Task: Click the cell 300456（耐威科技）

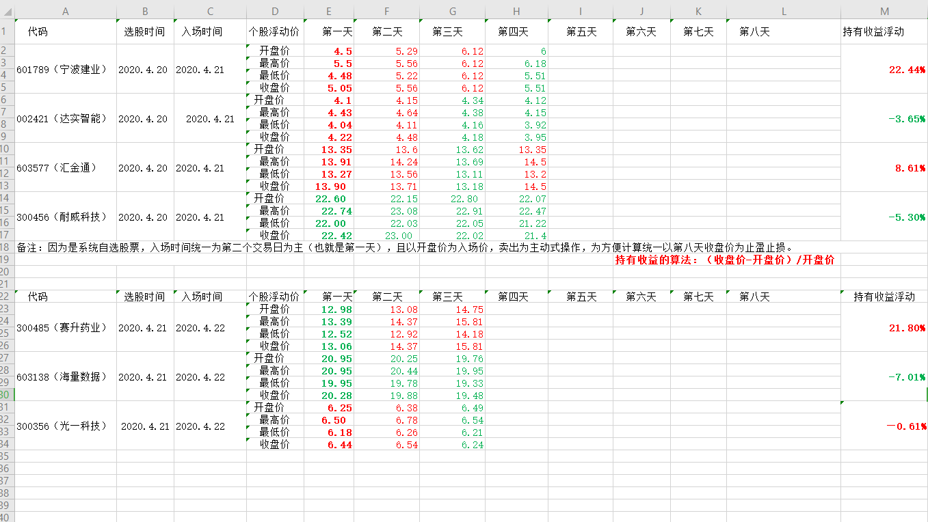Action: click(x=66, y=217)
